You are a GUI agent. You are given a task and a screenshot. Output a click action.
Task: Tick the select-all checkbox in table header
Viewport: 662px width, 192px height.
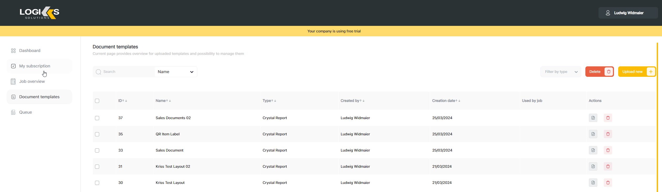click(97, 101)
